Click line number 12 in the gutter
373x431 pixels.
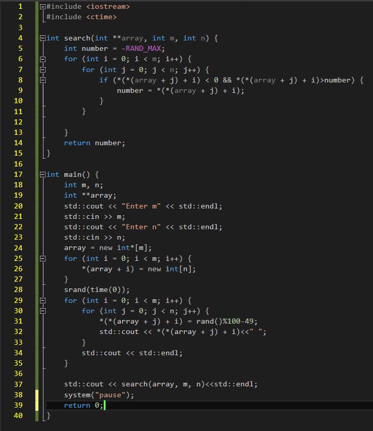(18, 122)
